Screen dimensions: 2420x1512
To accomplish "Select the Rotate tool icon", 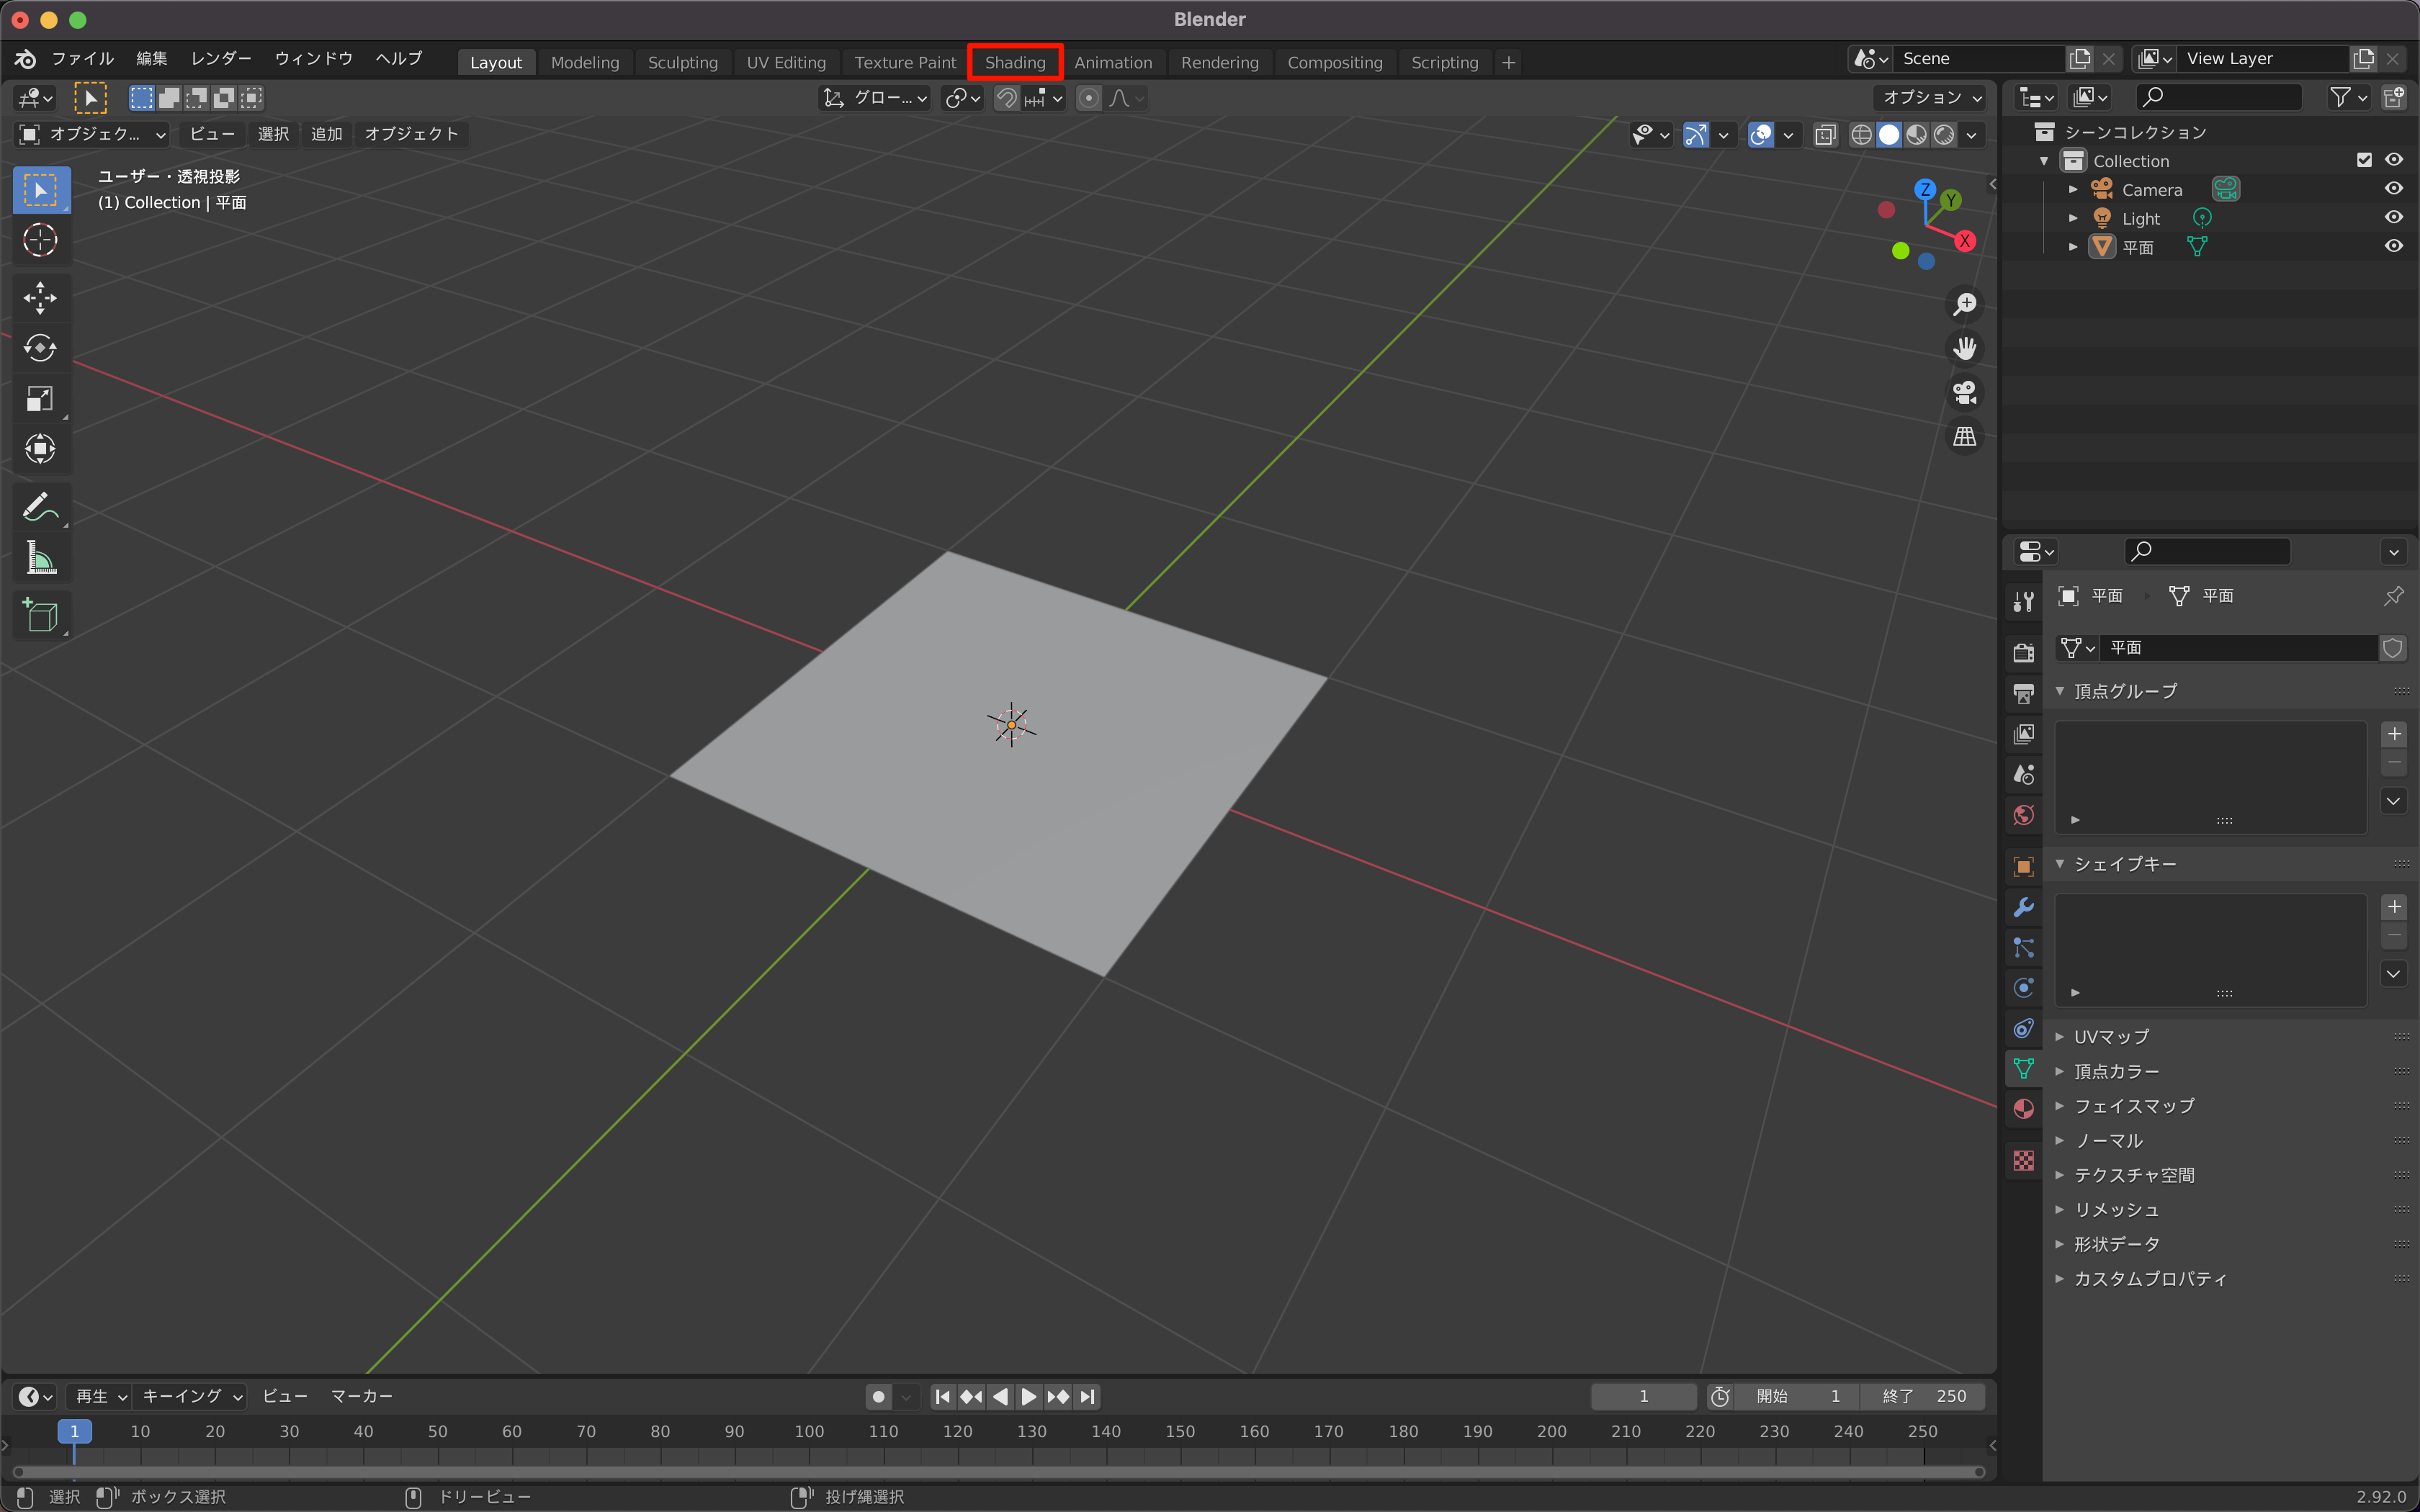I will pos(40,348).
